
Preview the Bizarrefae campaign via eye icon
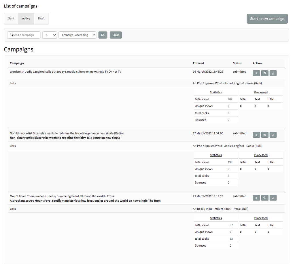pyautogui.click(x=264, y=135)
